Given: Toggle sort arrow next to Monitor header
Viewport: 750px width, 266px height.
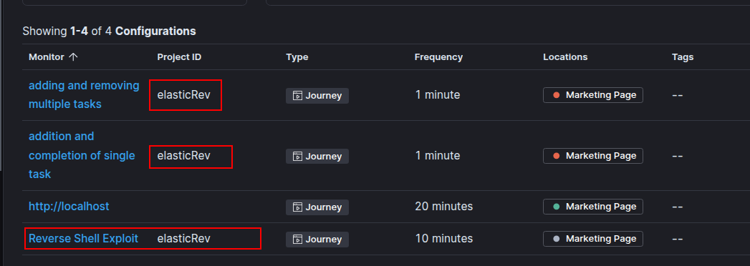Looking at the screenshot, I should [73, 56].
